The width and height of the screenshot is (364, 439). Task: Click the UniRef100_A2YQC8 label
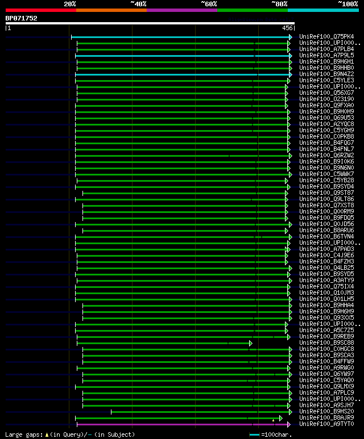pyautogui.click(x=326, y=124)
